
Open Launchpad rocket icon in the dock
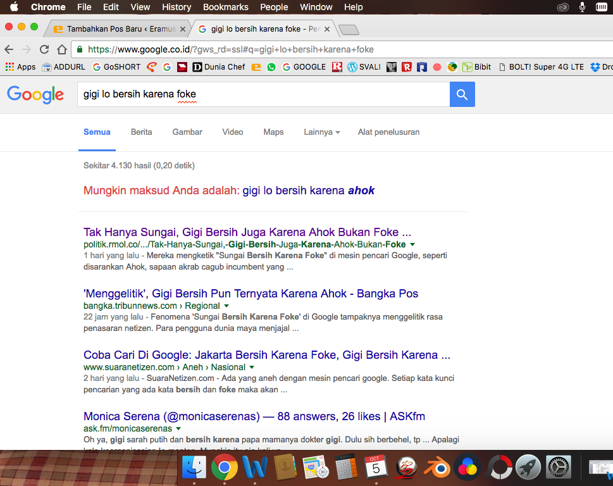[528, 467]
